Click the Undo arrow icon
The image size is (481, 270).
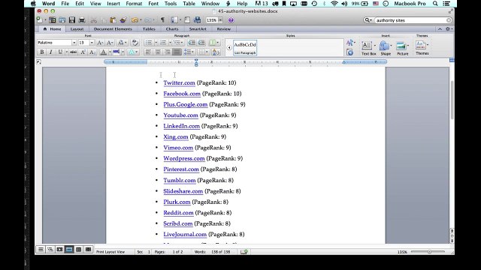pos(135,20)
